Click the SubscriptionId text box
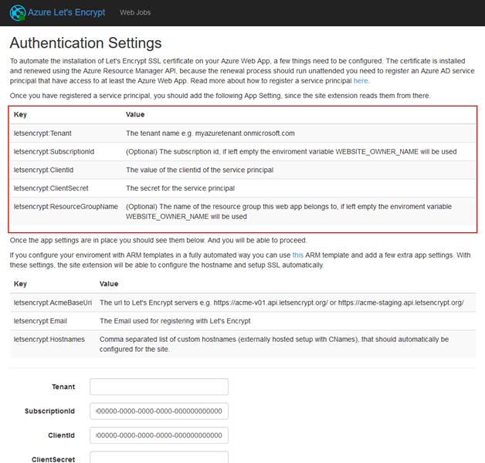 coord(159,411)
